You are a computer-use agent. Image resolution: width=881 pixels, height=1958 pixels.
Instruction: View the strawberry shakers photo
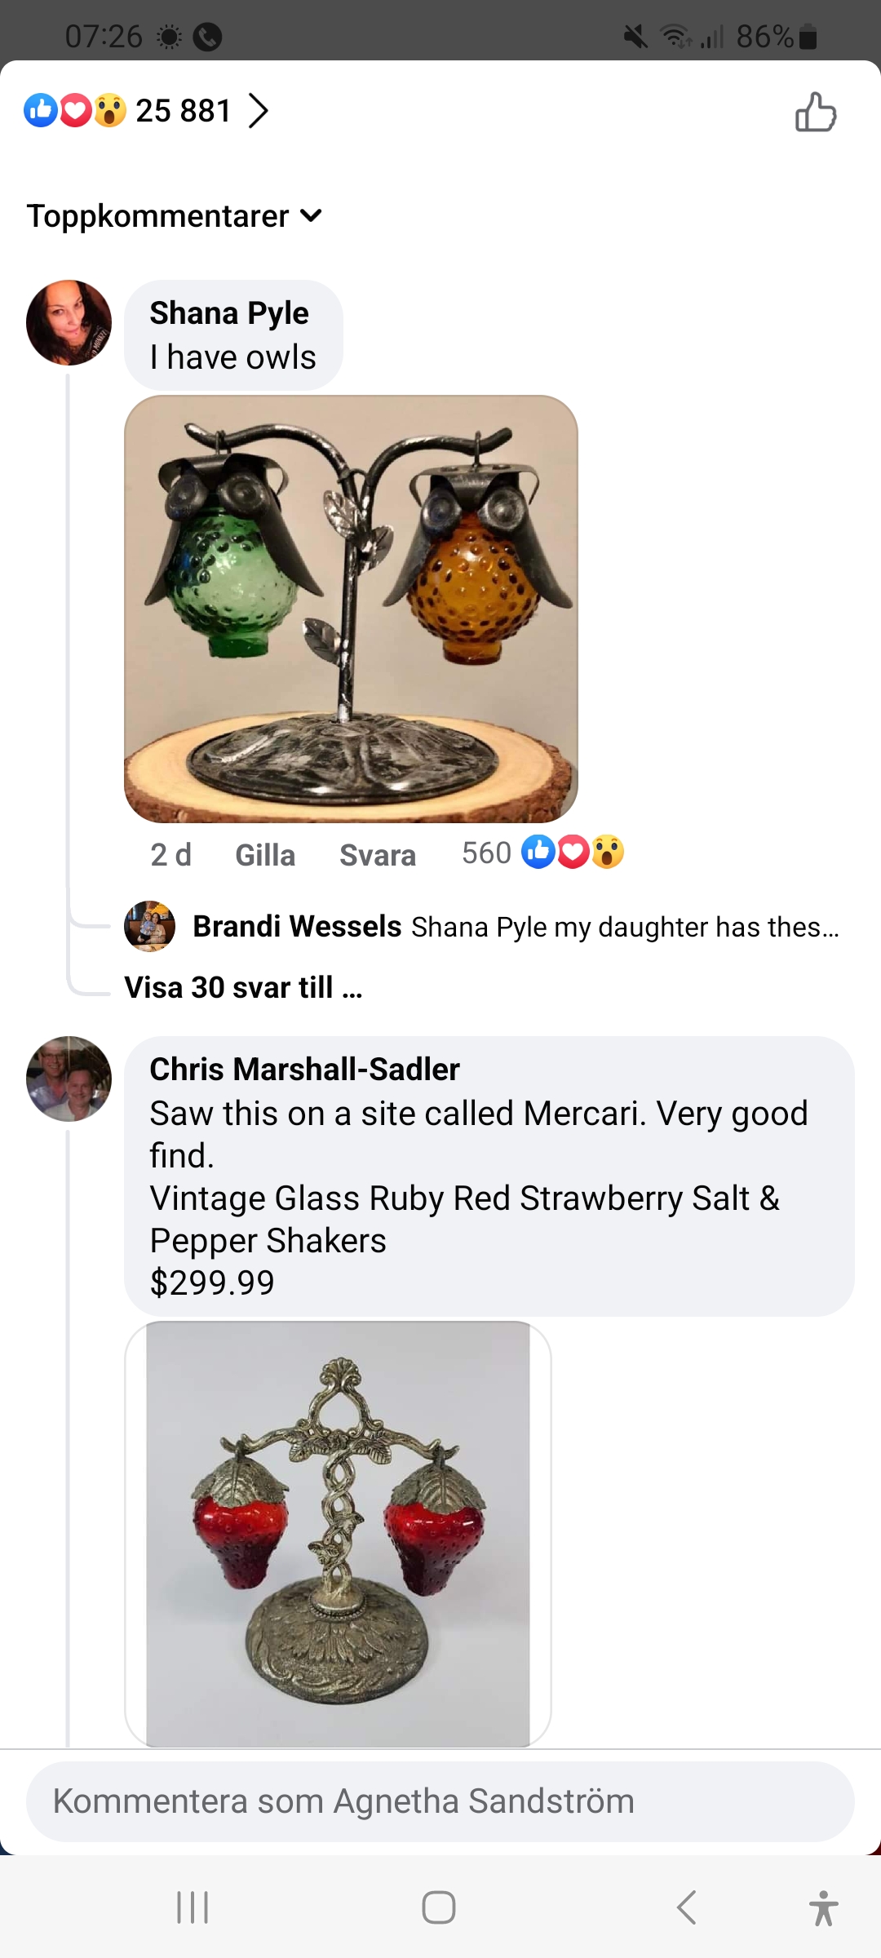click(x=338, y=1534)
